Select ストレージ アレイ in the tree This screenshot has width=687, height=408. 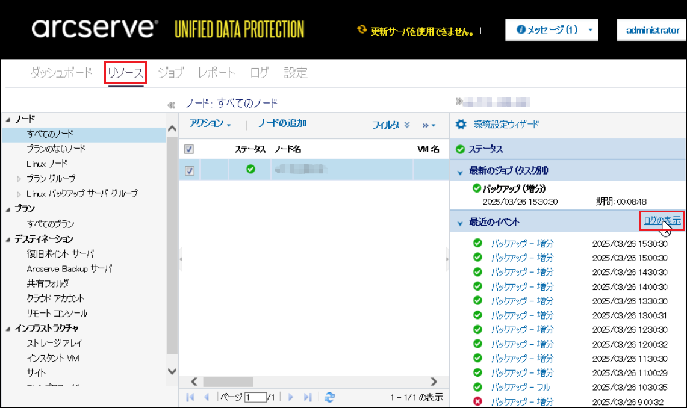(x=54, y=343)
